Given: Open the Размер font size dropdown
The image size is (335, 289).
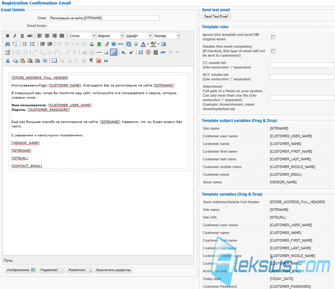Looking at the screenshot, I should [x=167, y=36].
